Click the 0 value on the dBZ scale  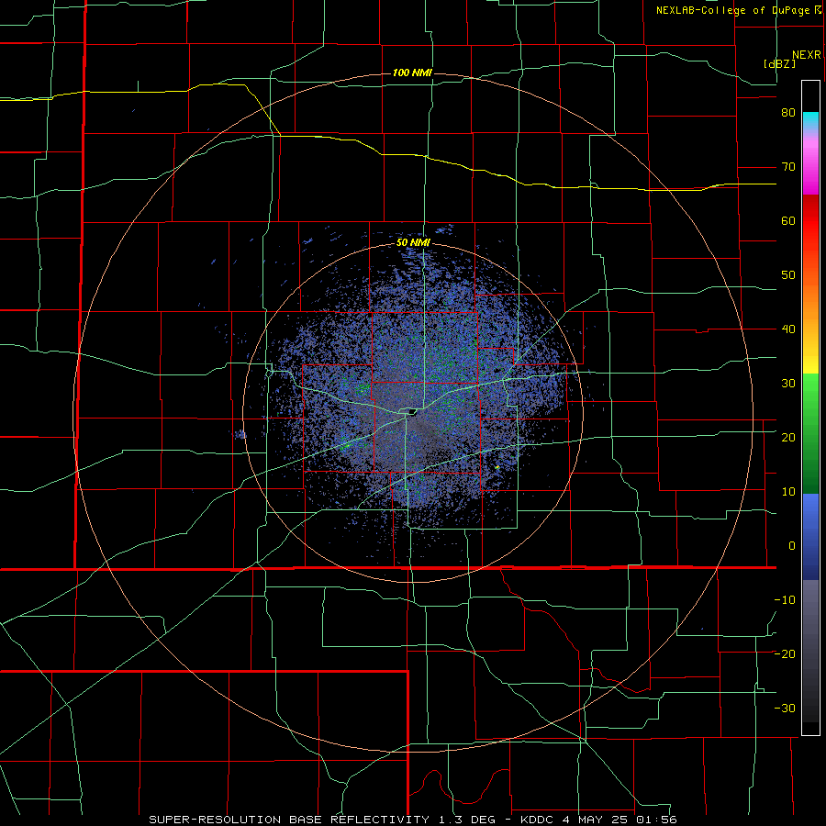(x=792, y=546)
